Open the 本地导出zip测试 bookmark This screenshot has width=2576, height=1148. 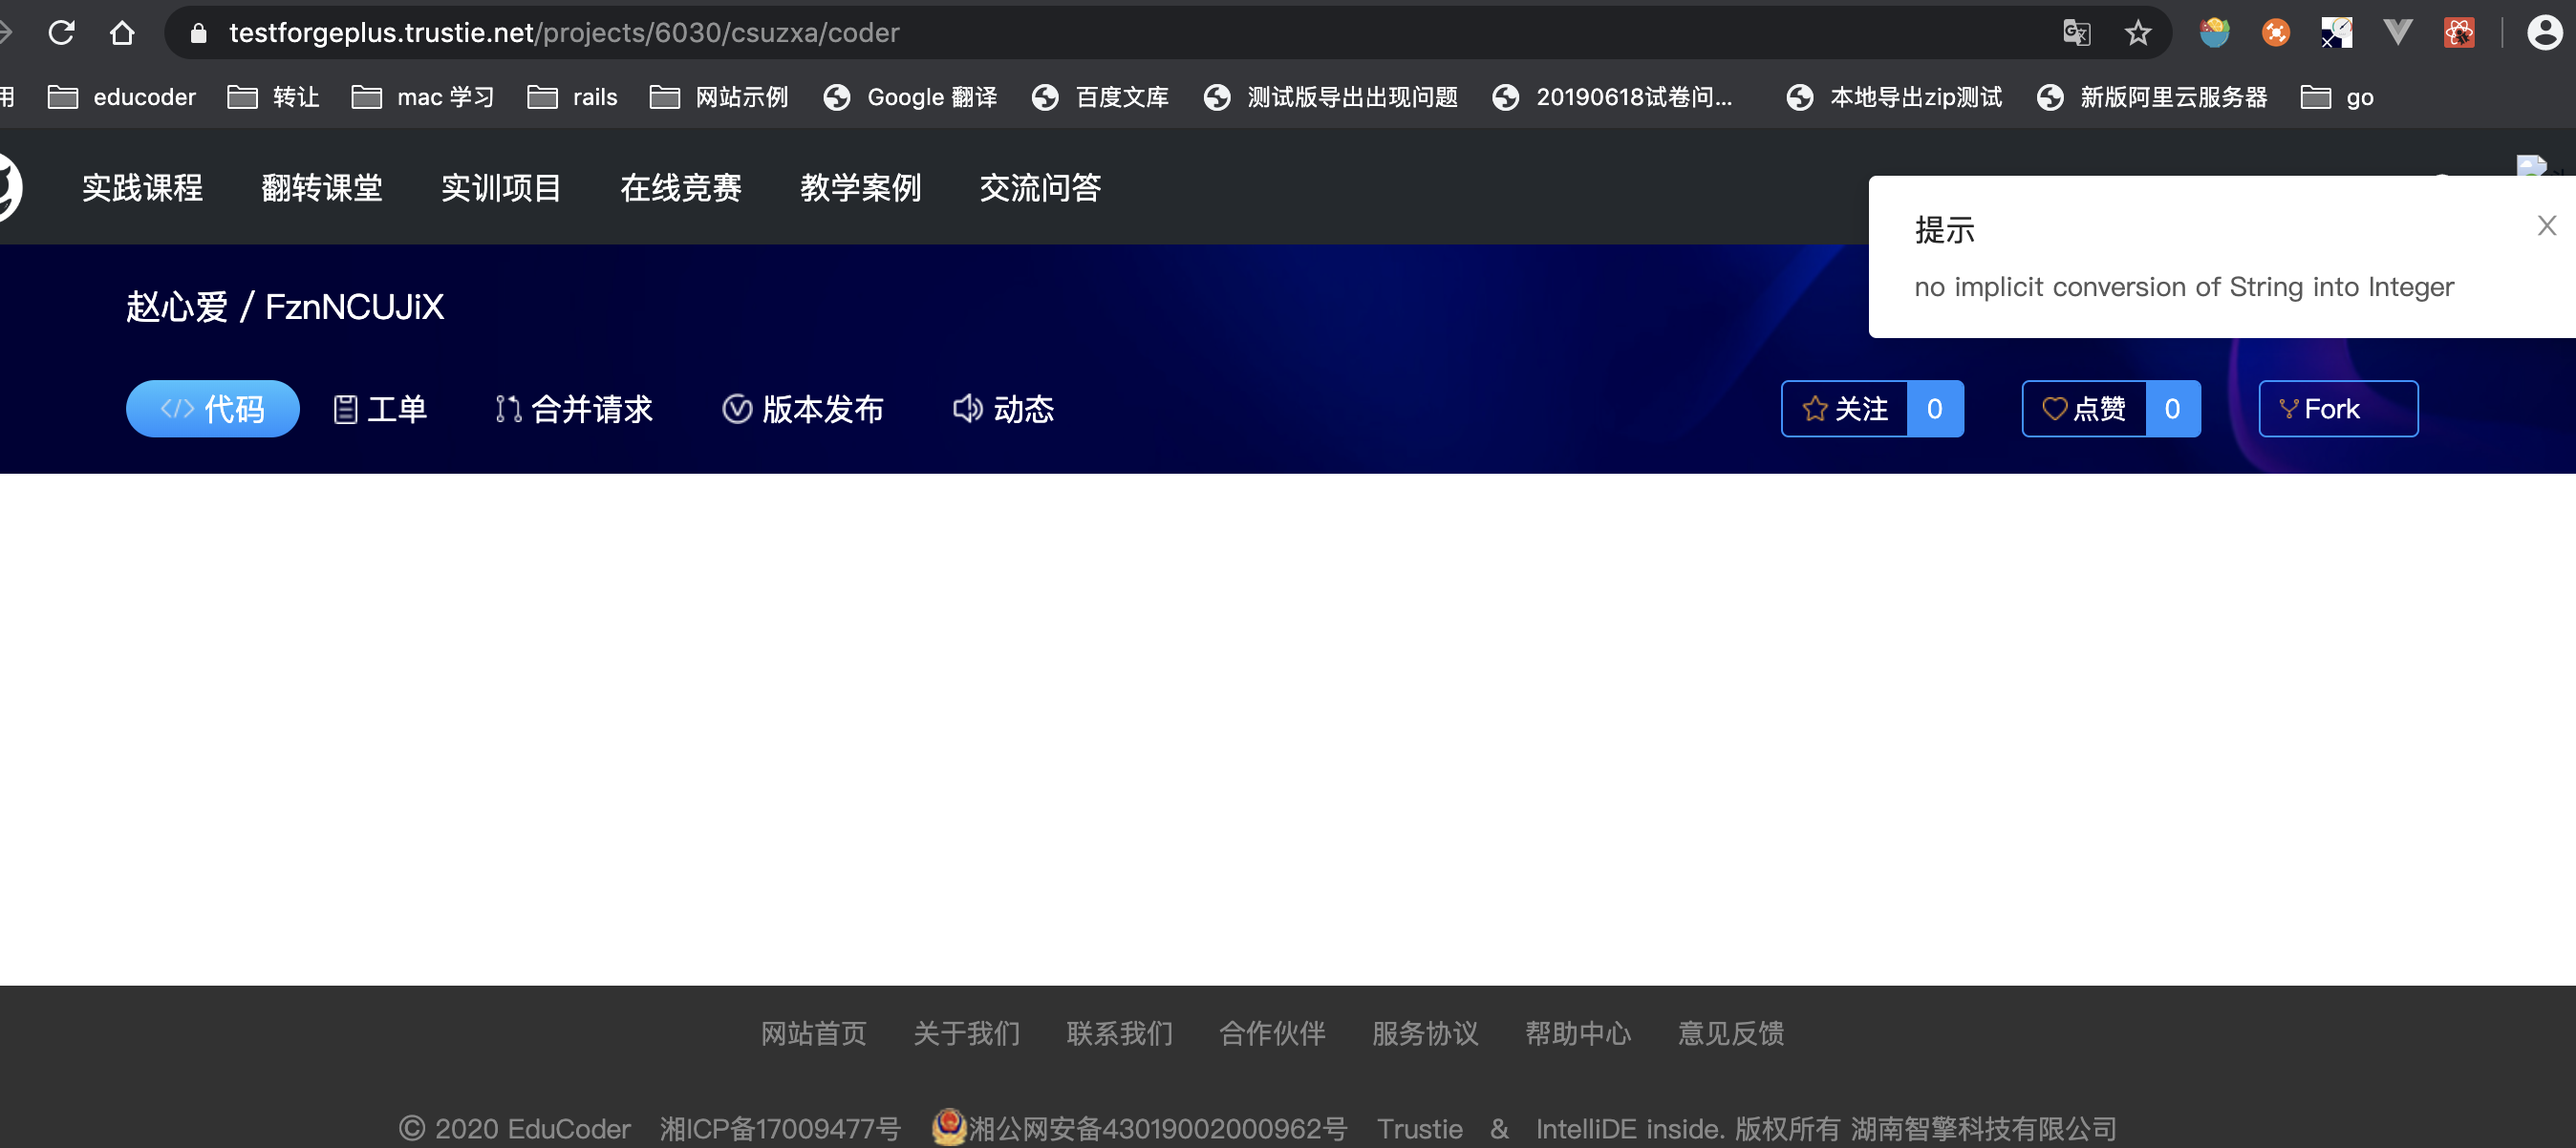coord(1894,97)
